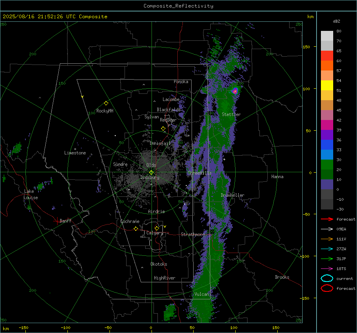Select the white 09EA arrow legend icon
The image size is (357, 333).
tap(327, 229)
